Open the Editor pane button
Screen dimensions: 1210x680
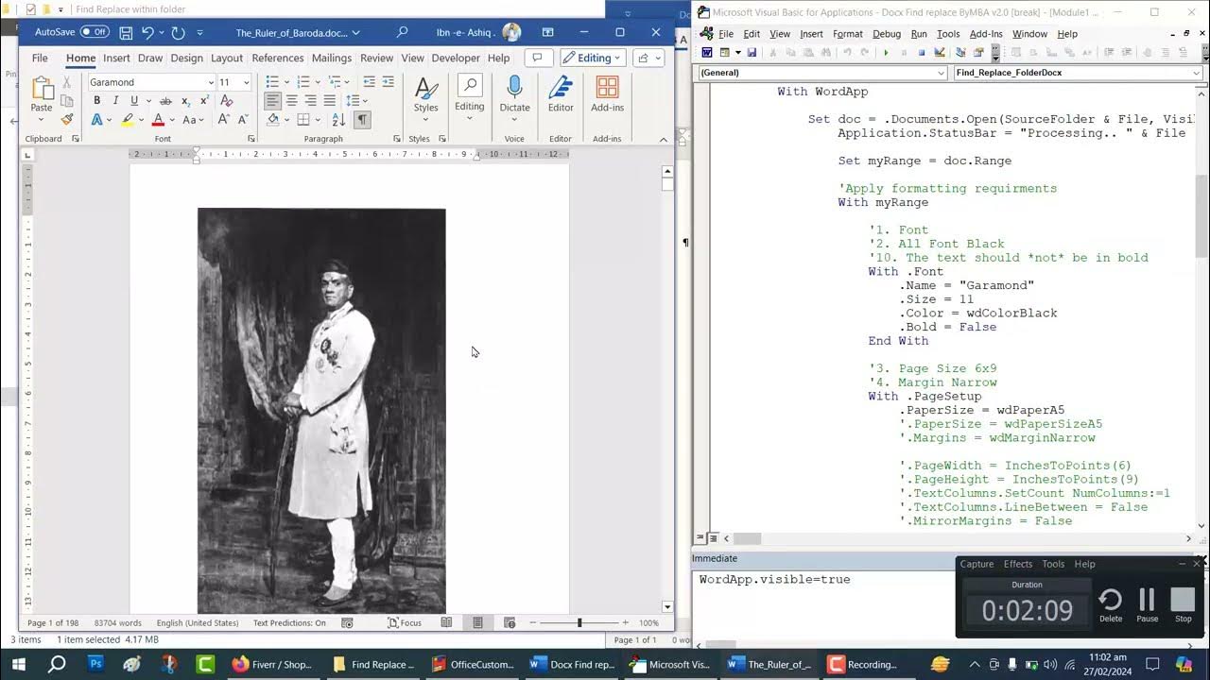(x=561, y=94)
